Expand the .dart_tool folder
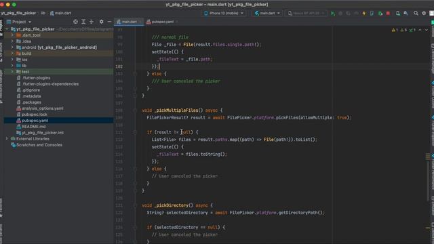Viewport: 434px width, 244px height. [12, 35]
